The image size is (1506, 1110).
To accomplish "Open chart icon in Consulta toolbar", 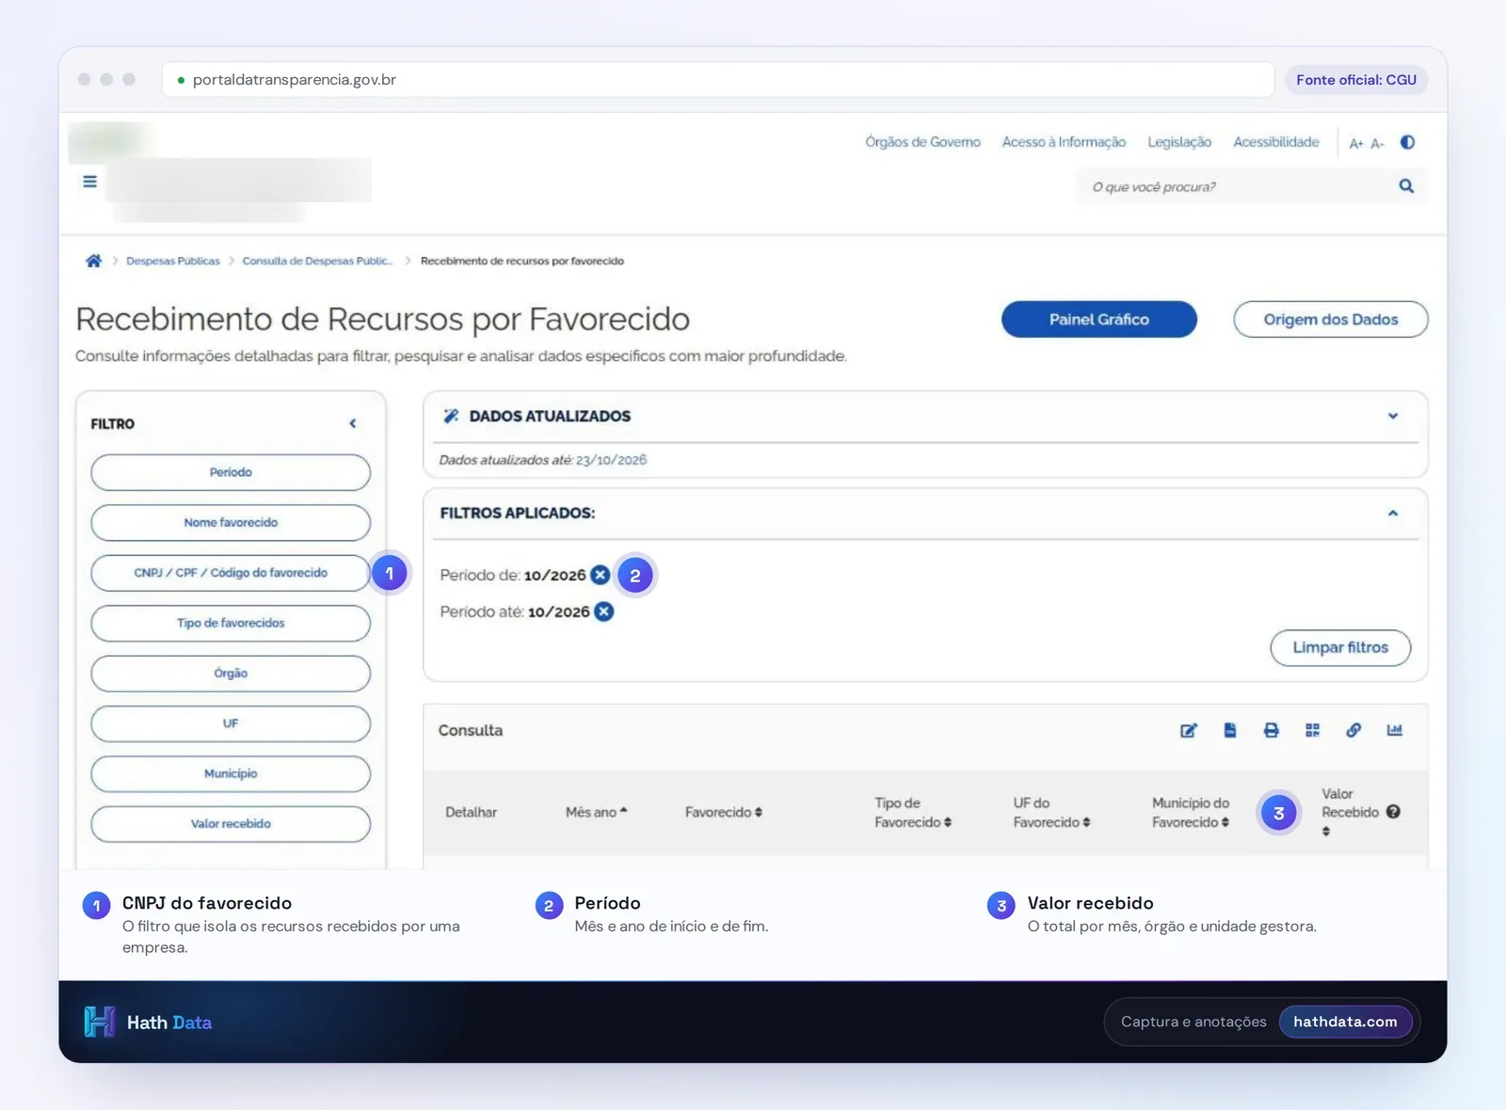I will pyautogui.click(x=1394, y=730).
